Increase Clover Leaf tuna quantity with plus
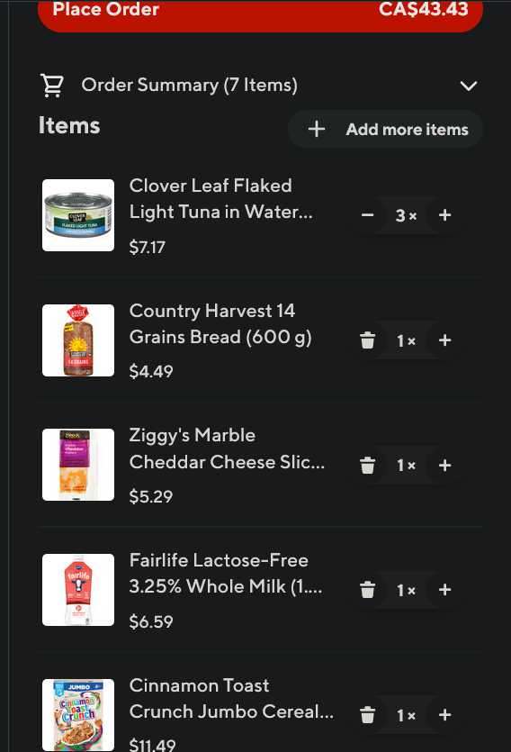 (445, 215)
